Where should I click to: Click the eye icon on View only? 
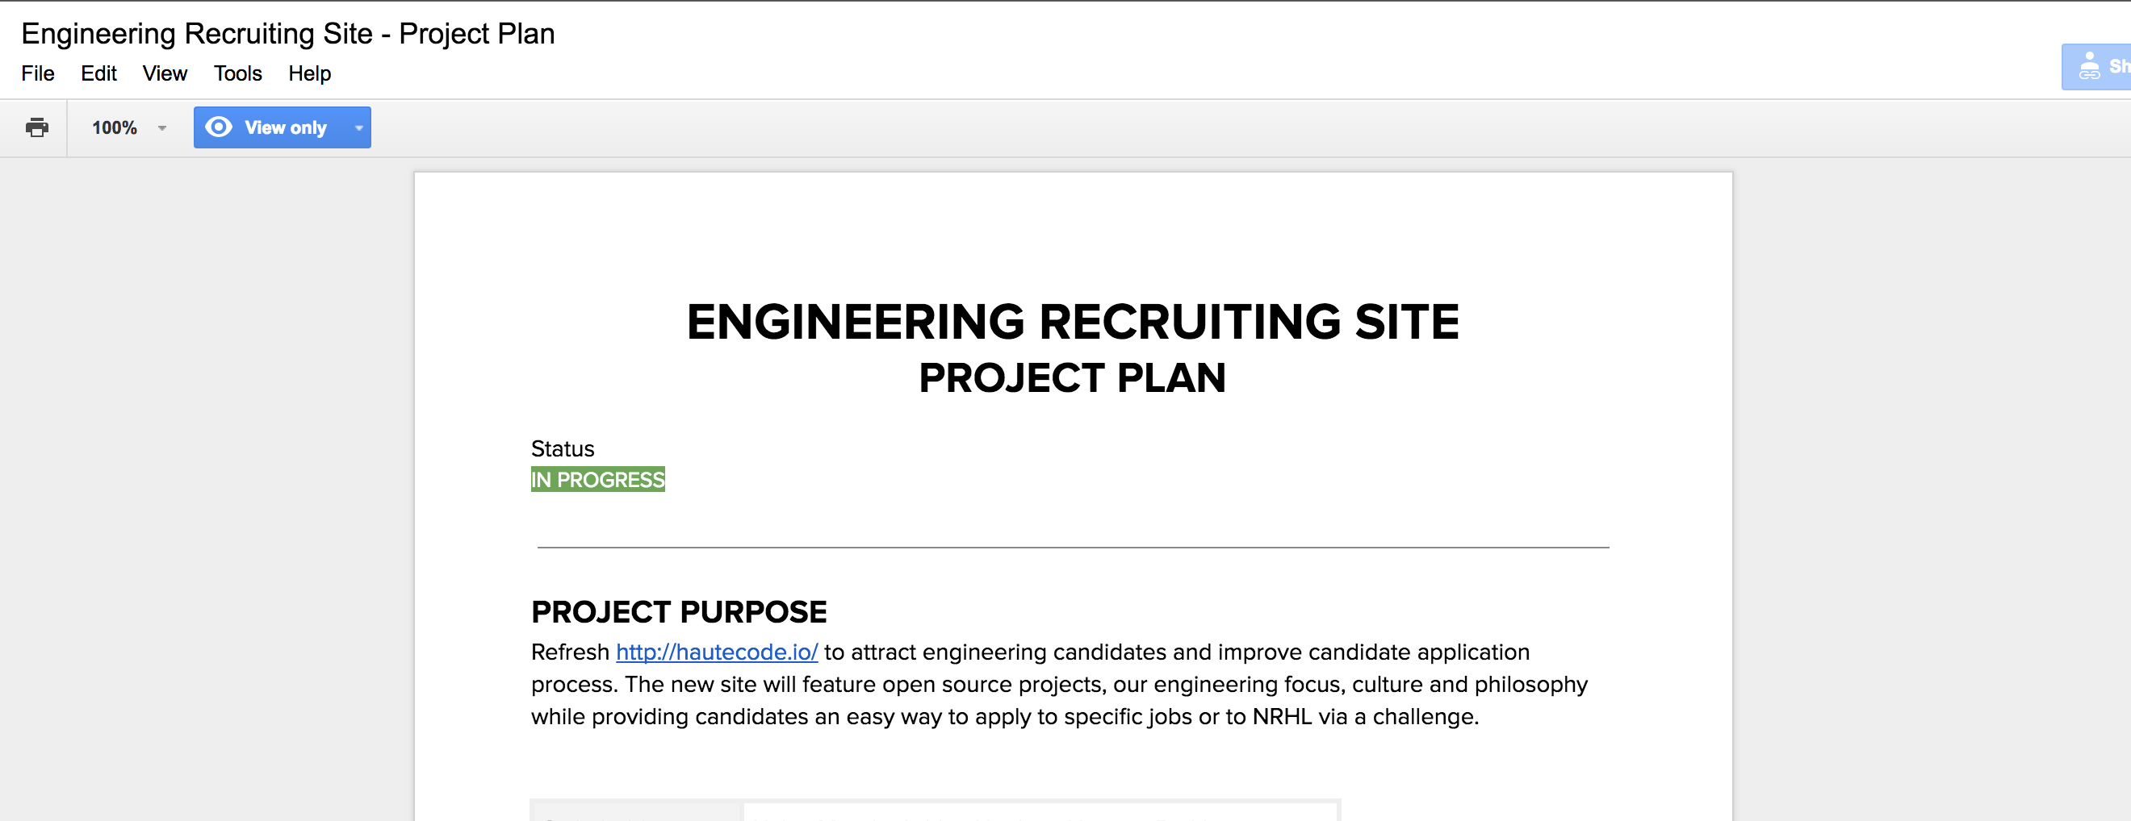[x=219, y=127]
